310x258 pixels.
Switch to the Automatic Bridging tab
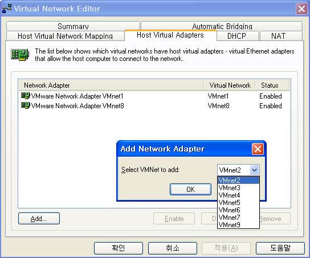coord(222,26)
